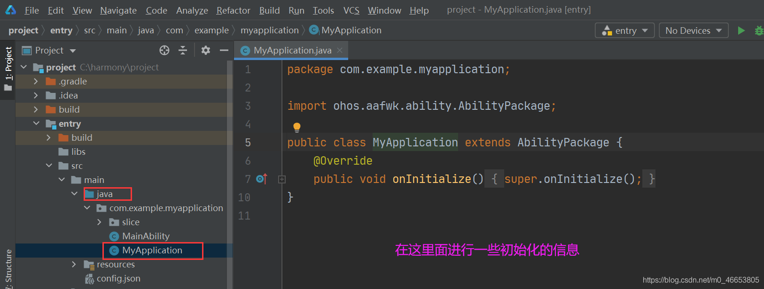Click the Project panel vertical scrollbar

230,174
